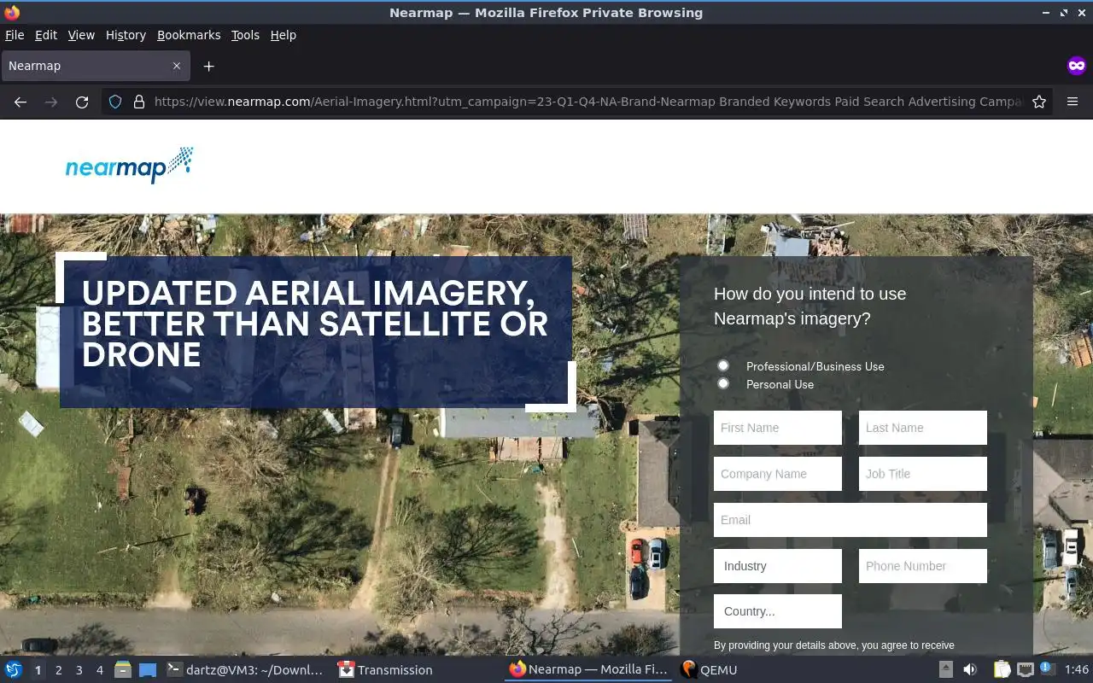This screenshot has height=683, width=1093.
Task: Open the system start menu icon
Action: (14, 670)
